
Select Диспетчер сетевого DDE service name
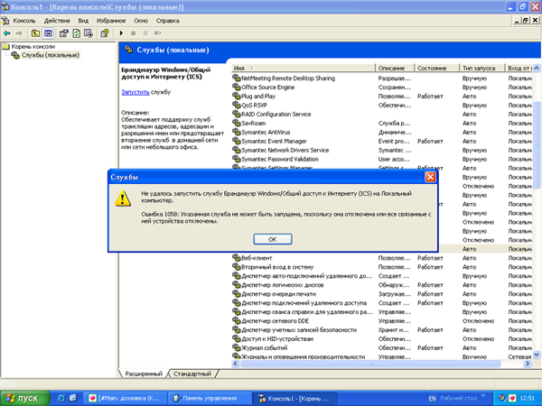pyautogui.click(x=277, y=320)
